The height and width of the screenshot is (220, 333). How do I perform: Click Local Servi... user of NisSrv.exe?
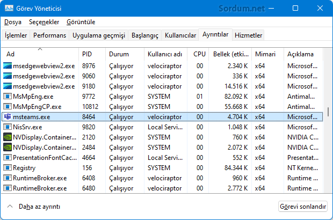click(x=165, y=127)
